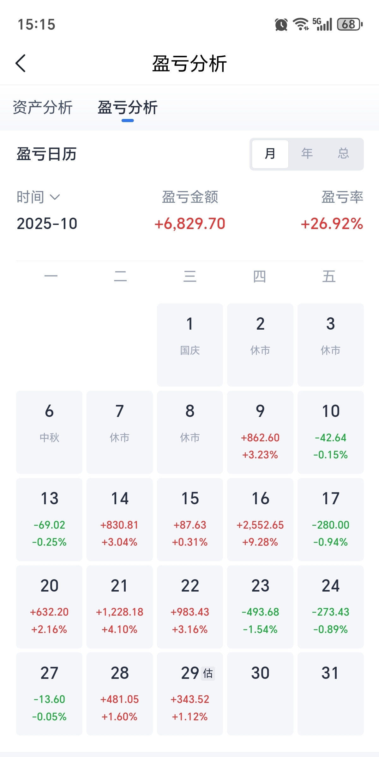This screenshot has width=379, height=757.
Task: Tap the alarm clock status icon
Action: point(281,24)
